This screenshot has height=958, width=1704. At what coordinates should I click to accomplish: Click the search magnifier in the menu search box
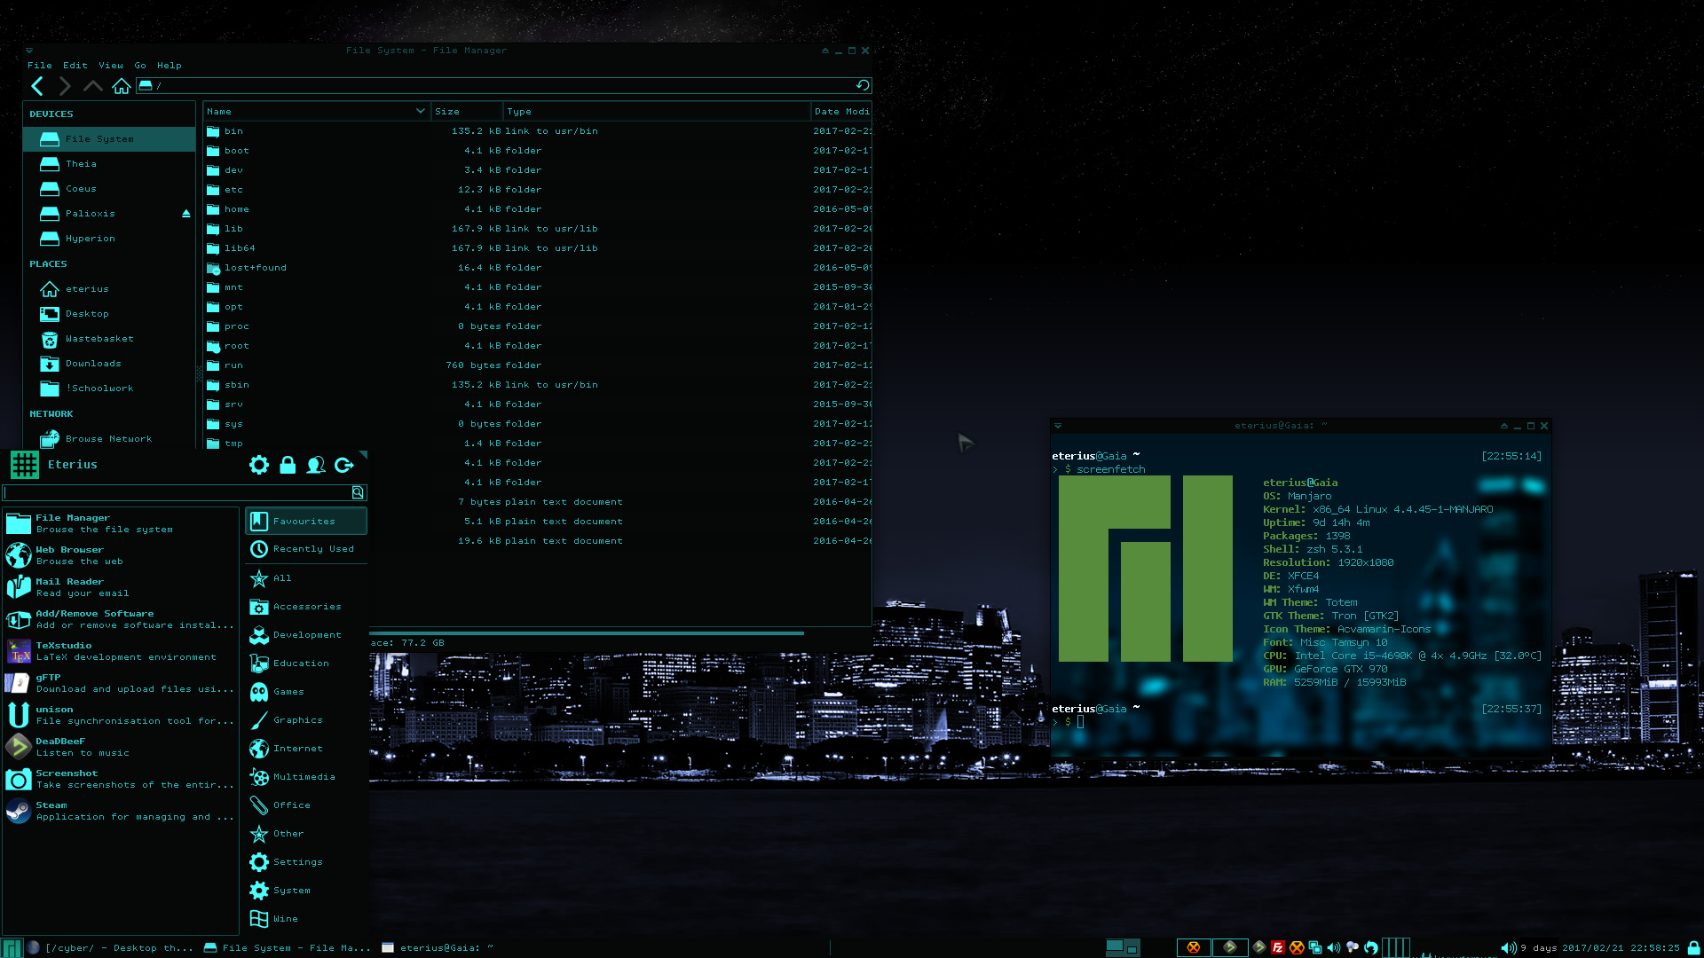point(358,492)
